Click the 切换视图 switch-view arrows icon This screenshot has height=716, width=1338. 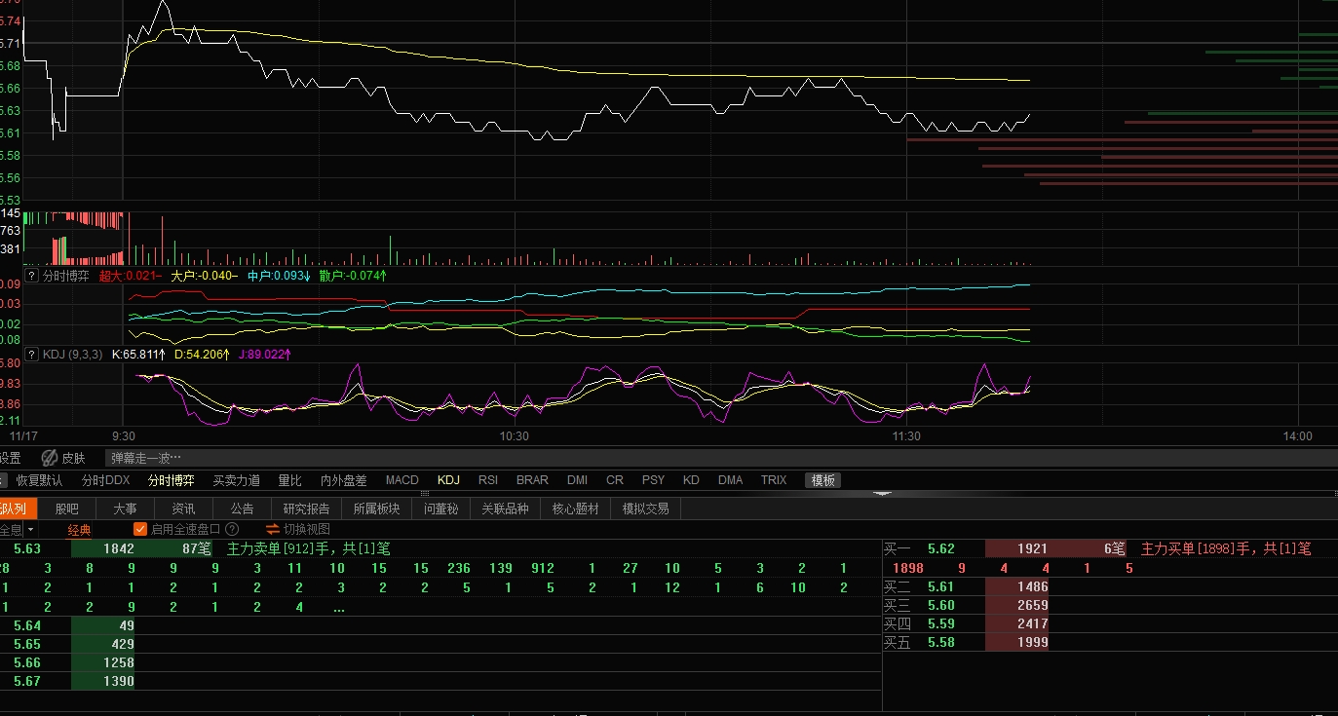(x=273, y=529)
